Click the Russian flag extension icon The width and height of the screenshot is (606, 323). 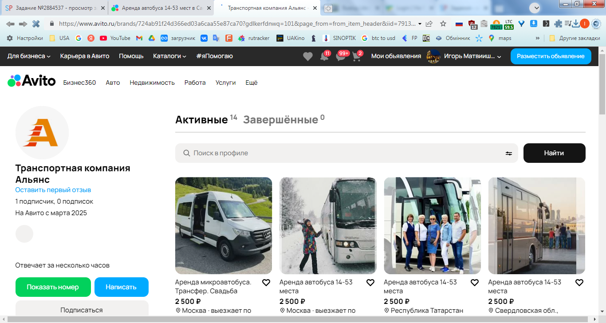[x=459, y=24]
